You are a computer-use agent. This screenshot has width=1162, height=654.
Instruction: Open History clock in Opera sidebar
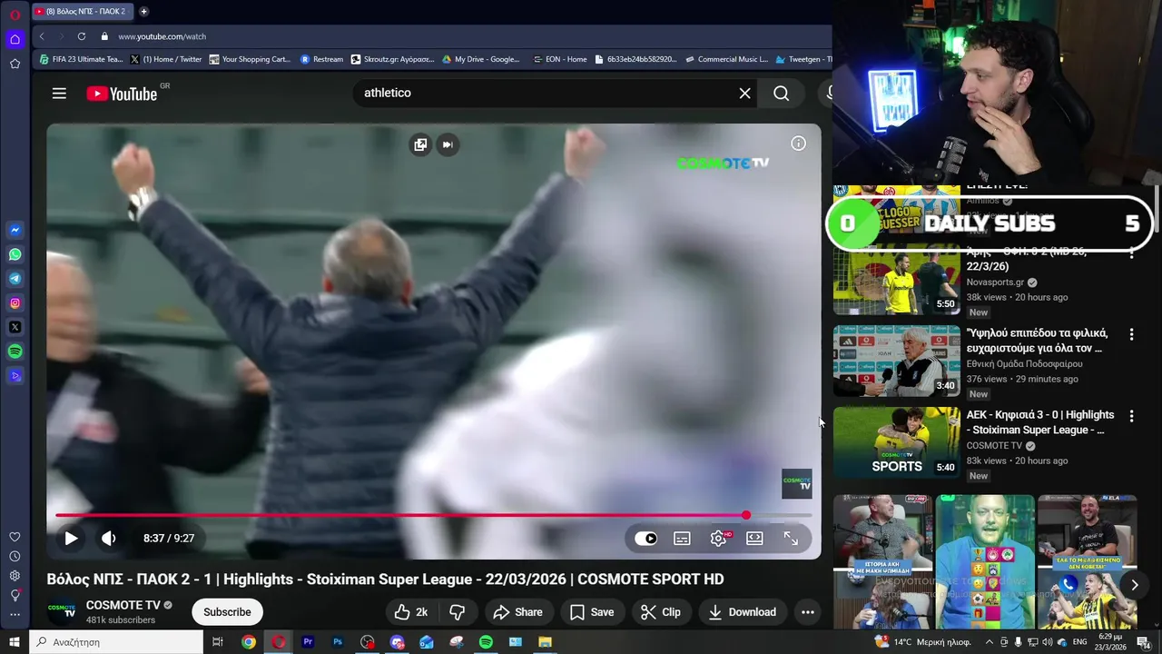tap(15, 556)
